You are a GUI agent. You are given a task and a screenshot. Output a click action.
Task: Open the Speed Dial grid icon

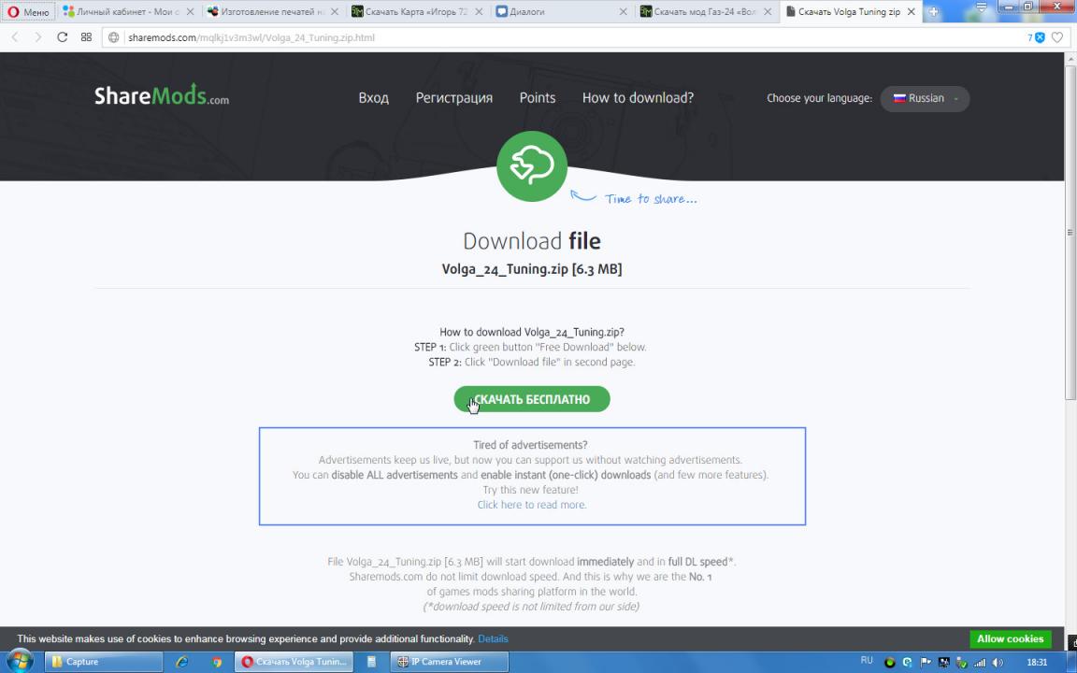[86, 37]
